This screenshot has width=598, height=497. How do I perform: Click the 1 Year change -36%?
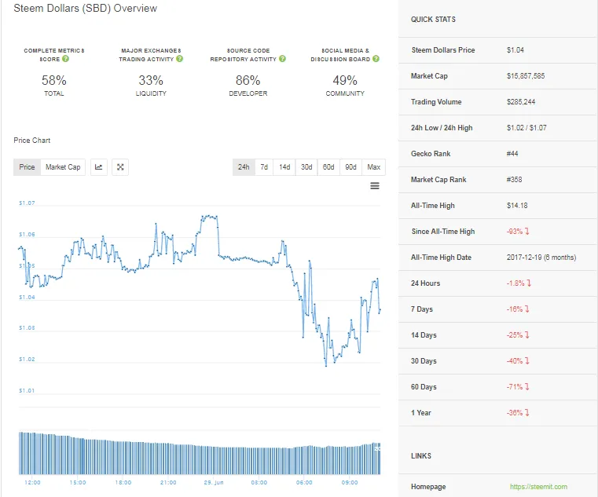(518, 413)
